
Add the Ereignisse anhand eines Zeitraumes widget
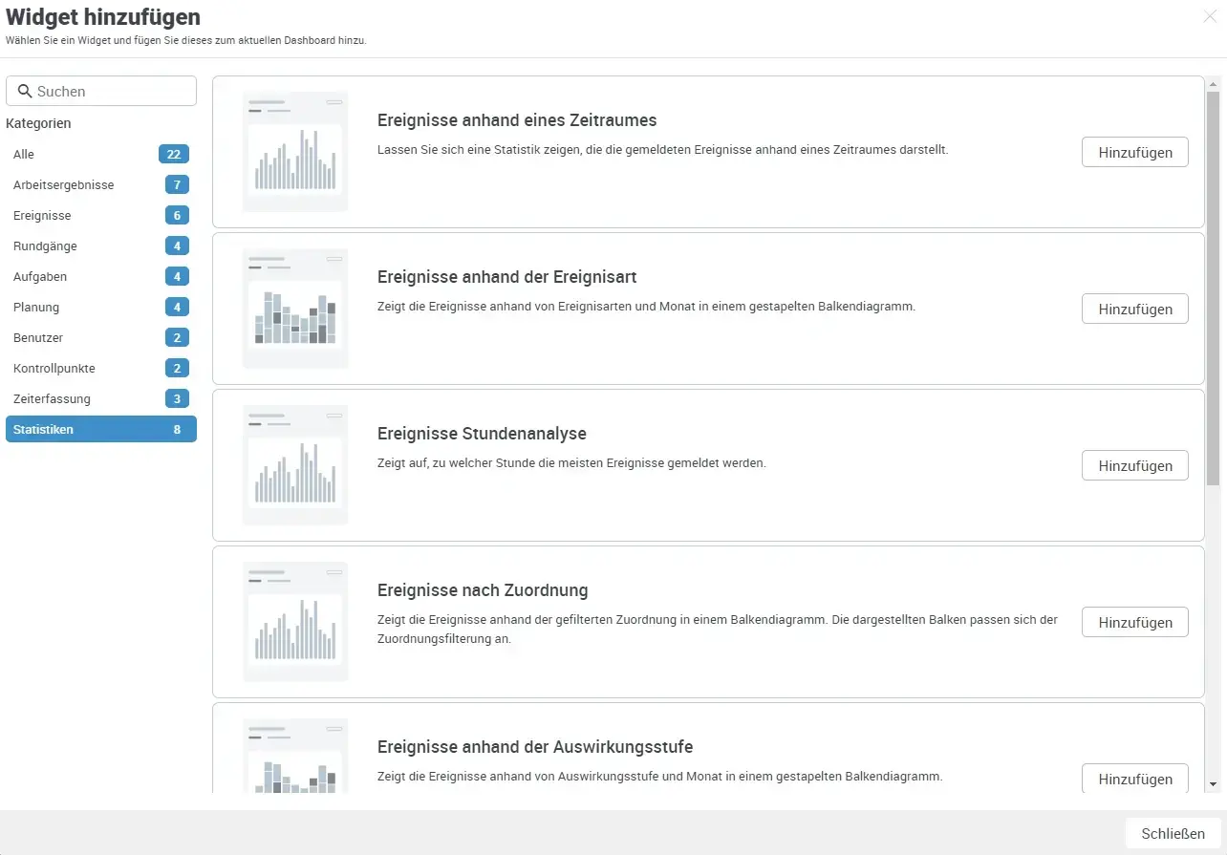click(1134, 152)
